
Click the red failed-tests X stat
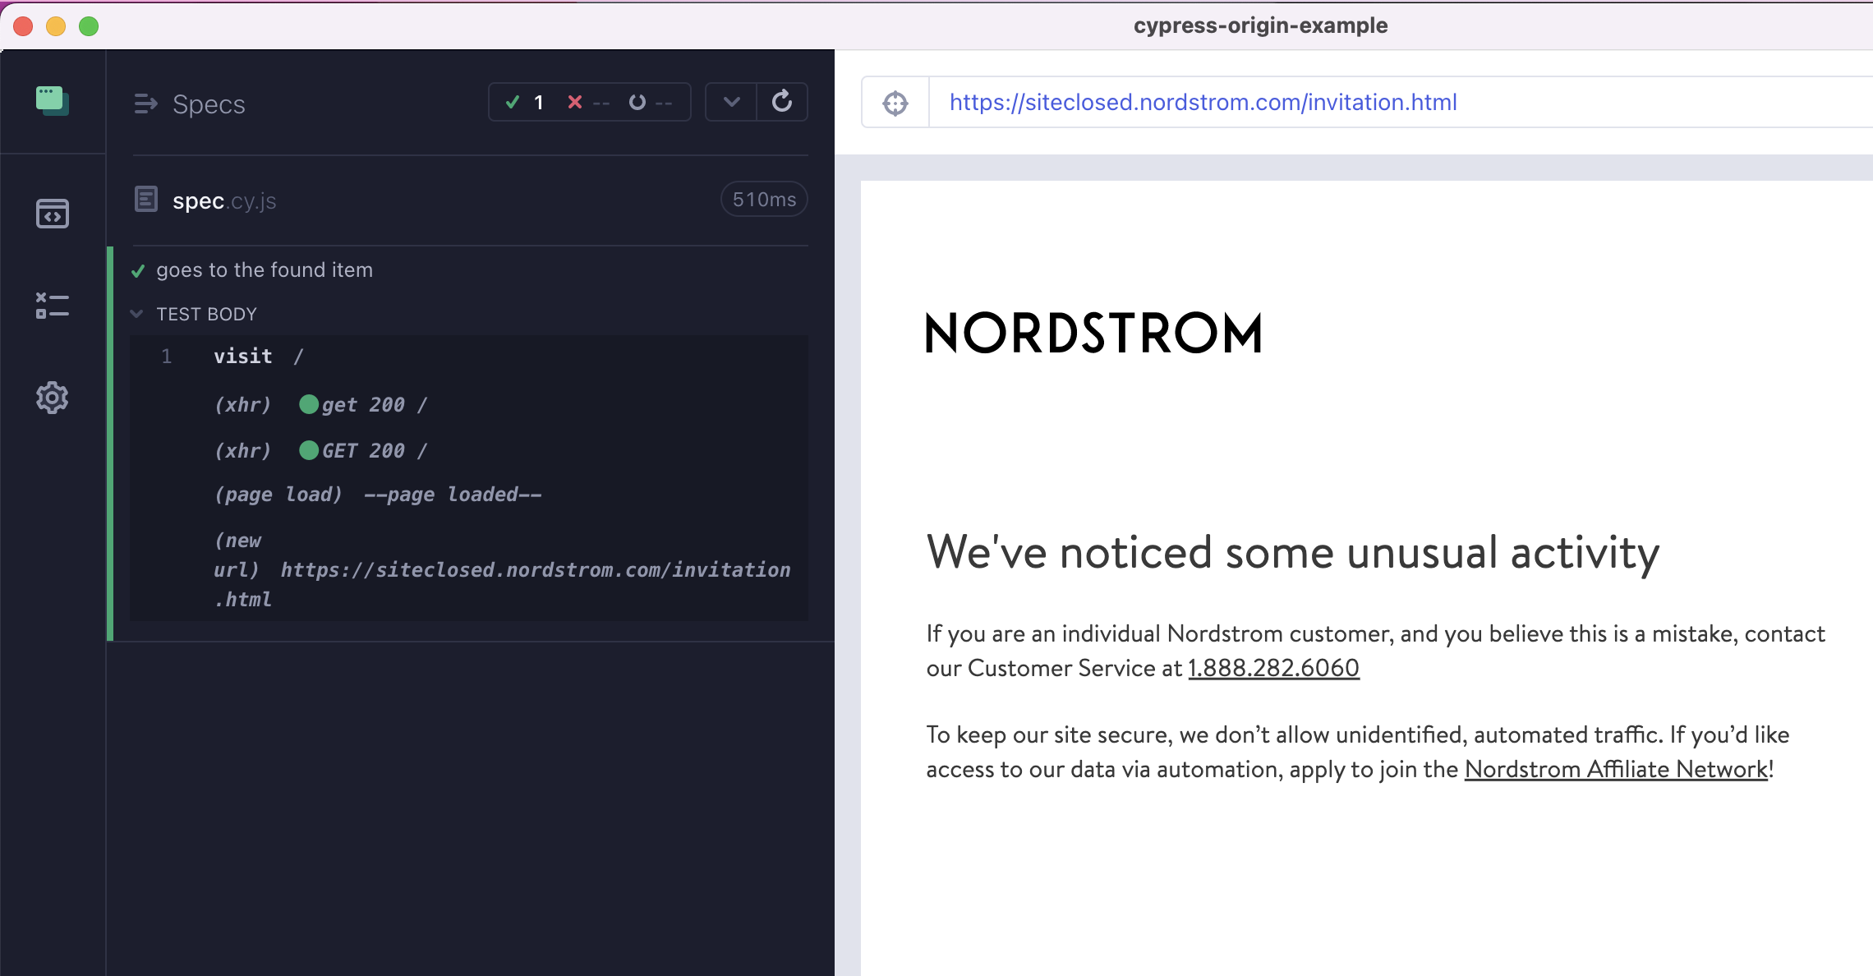click(573, 102)
